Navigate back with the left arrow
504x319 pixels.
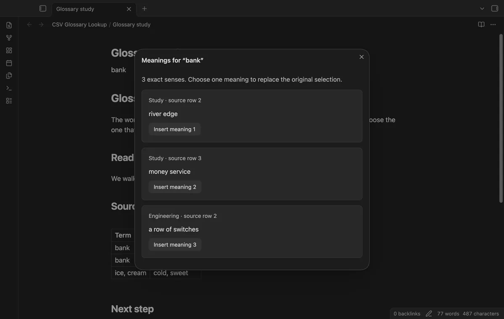(29, 25)
